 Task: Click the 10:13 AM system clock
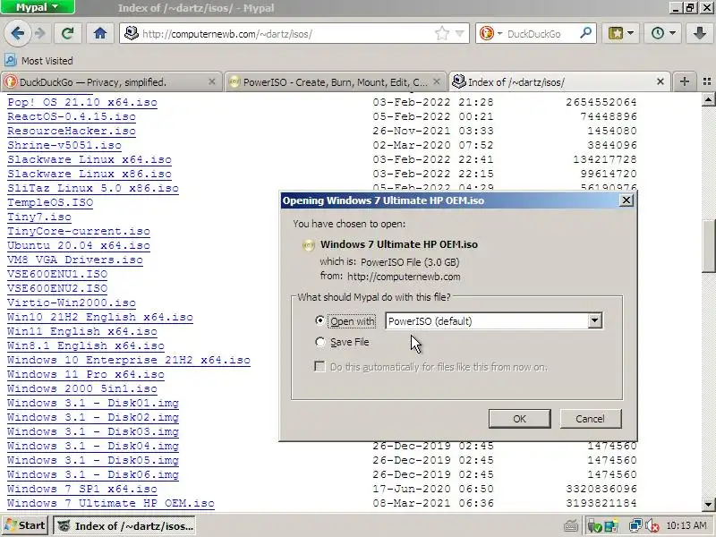tap(686, 525)
